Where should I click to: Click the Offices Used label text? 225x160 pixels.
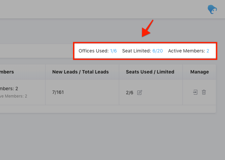click(x=93, y=51)
